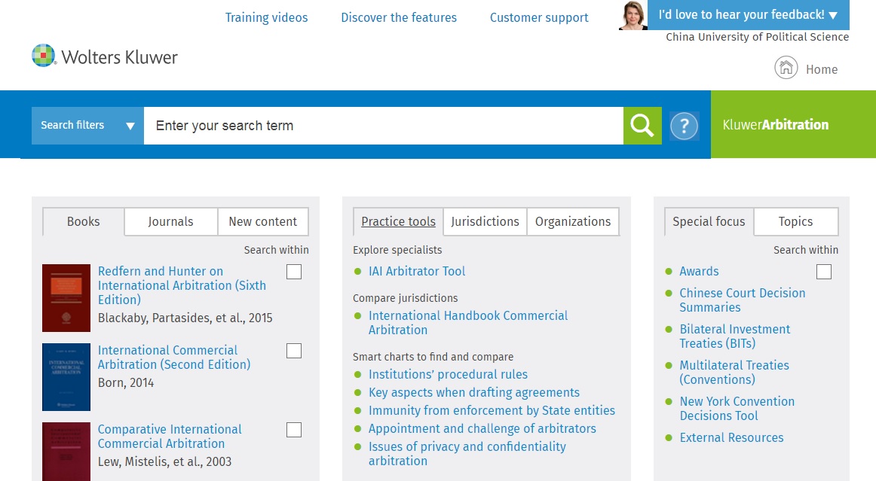This screenshot has width=876, height=481.
Task: Open the Customer support link
Action: (539, 18)
